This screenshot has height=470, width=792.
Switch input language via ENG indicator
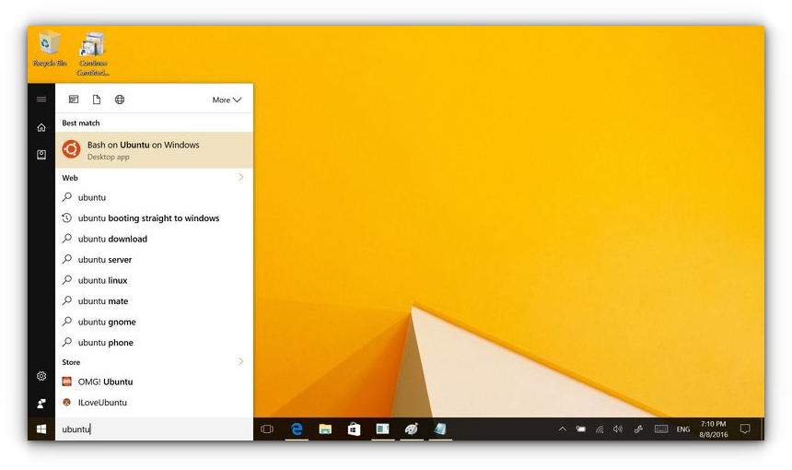pyautogui.click(x=683, y=429)
